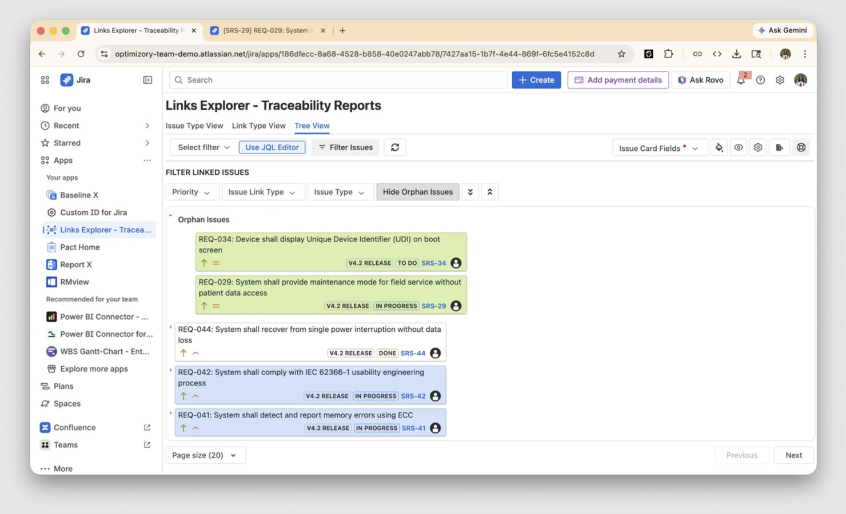Open the paint bucket color settings
846x514 pixels.
pos(719,148)
